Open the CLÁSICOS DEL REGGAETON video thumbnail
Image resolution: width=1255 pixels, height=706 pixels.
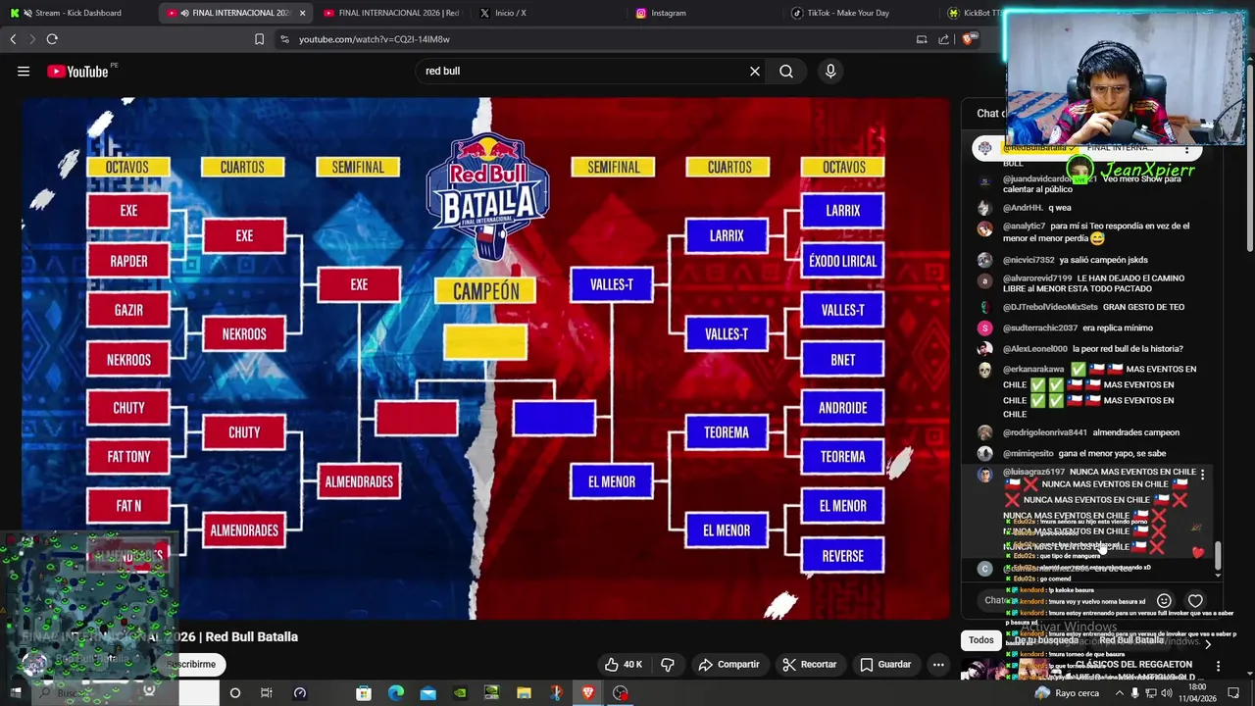point(1015,670)
